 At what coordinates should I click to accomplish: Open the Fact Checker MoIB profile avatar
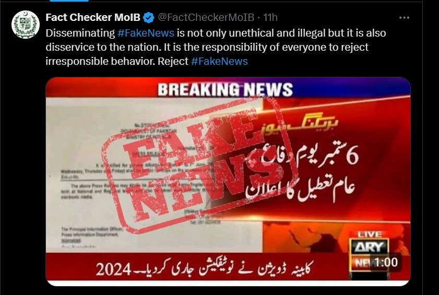coord(26,25)
